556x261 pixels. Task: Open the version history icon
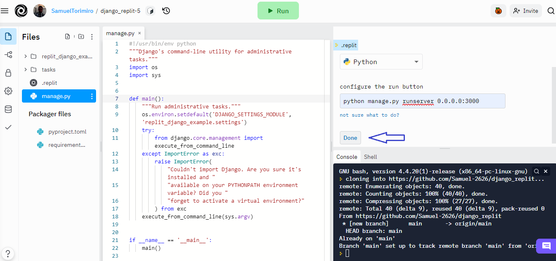pos(166,11)
